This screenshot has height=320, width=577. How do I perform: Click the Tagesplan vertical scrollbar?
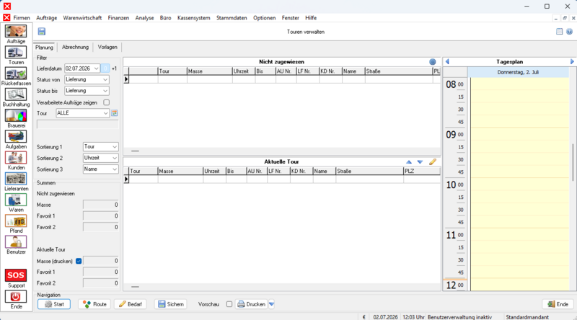573,162
